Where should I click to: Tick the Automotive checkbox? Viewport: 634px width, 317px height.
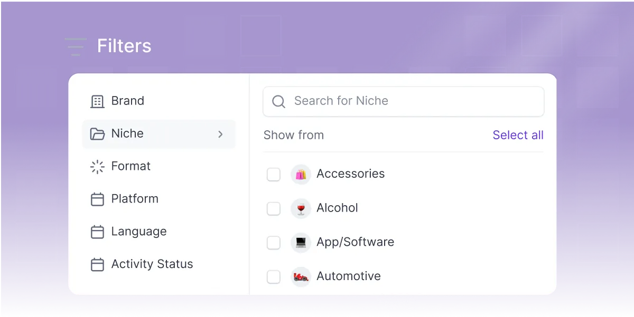(x=273, y=276)
